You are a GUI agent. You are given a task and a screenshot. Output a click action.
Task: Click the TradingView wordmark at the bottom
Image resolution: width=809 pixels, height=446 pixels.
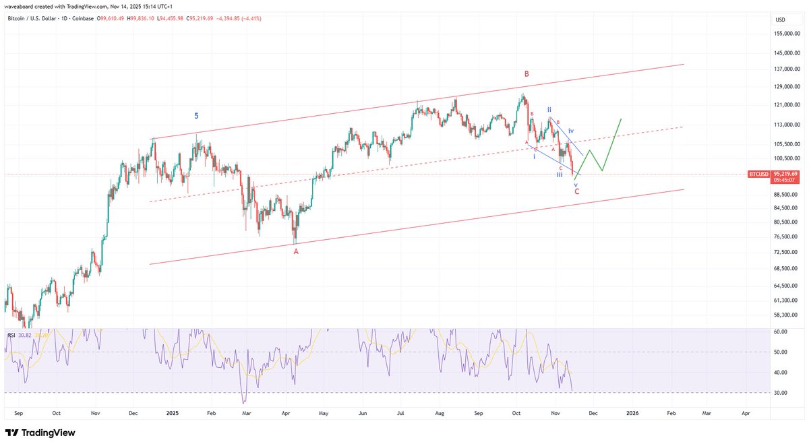point(49,432)
